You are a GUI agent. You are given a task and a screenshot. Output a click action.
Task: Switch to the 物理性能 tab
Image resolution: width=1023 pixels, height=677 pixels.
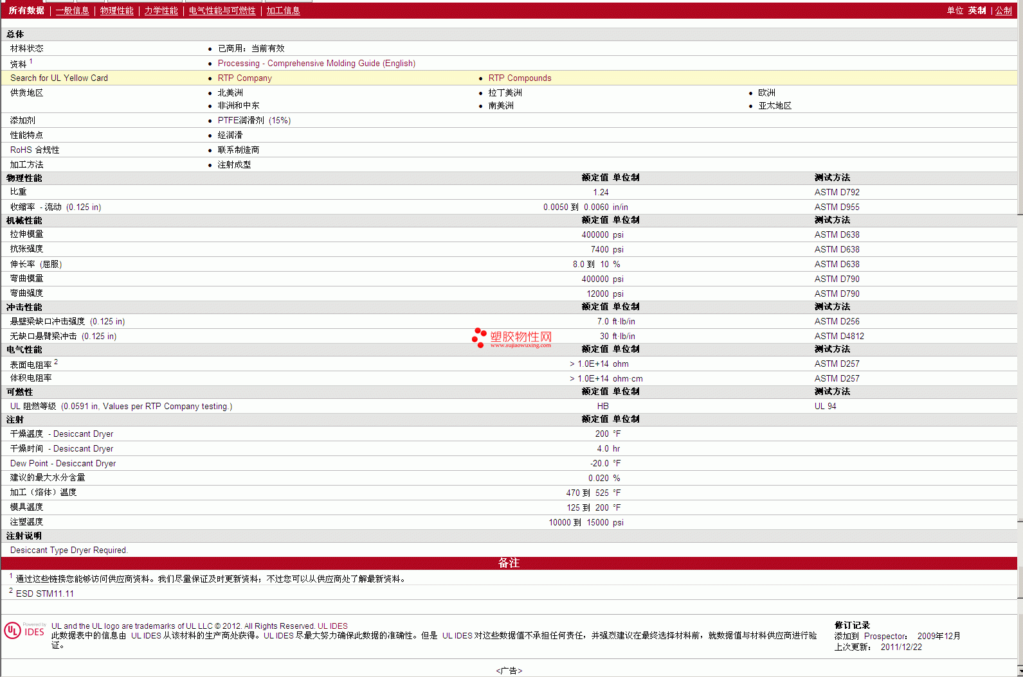click(116, 10)
